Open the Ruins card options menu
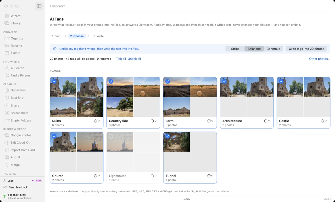The image size is (335, 202). click(x=97, y=121)
